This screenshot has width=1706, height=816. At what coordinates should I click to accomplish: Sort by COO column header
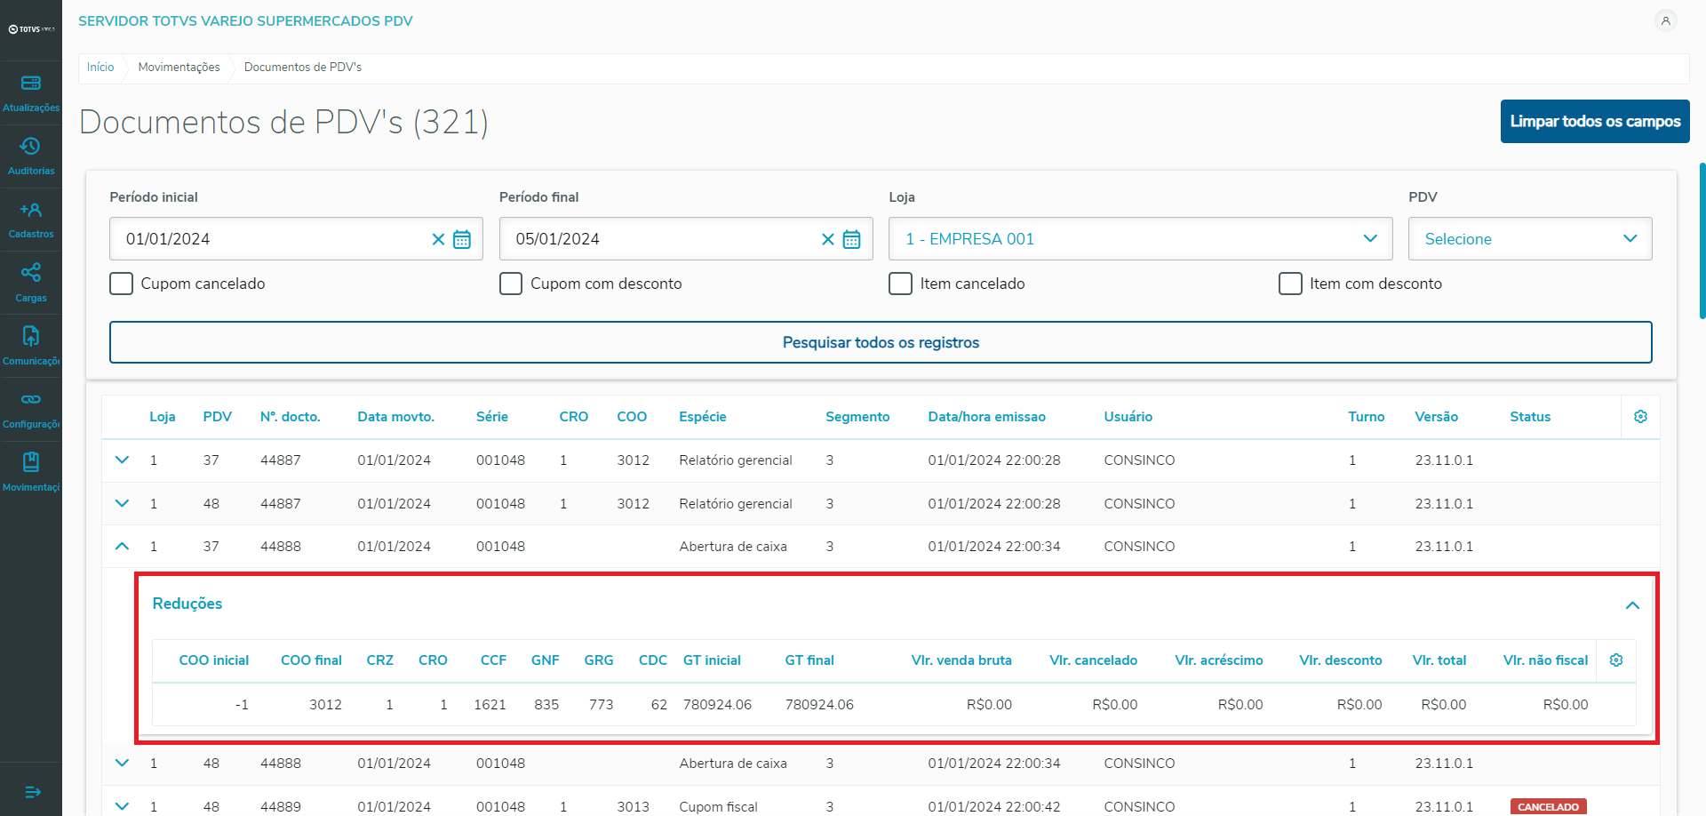632,417
